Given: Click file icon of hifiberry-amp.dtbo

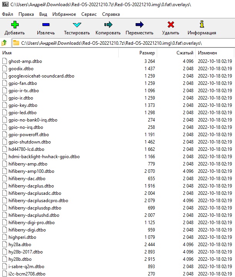Looking at the screenshot, I should 5,164.
